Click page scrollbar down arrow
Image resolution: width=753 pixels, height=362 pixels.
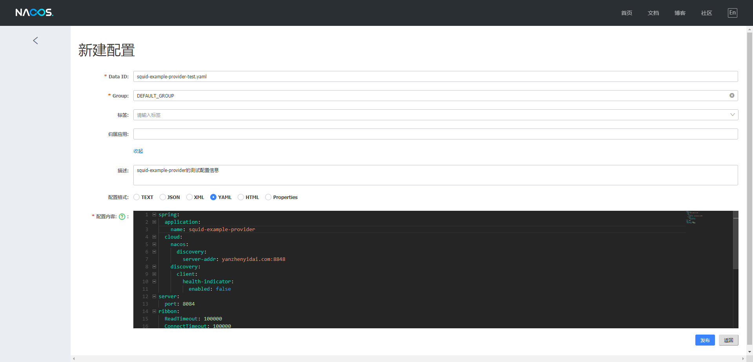[750, 352]
